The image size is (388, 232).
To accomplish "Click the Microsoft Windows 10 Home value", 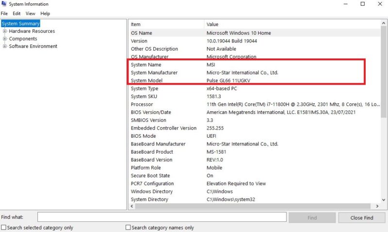I will [239, 33].
